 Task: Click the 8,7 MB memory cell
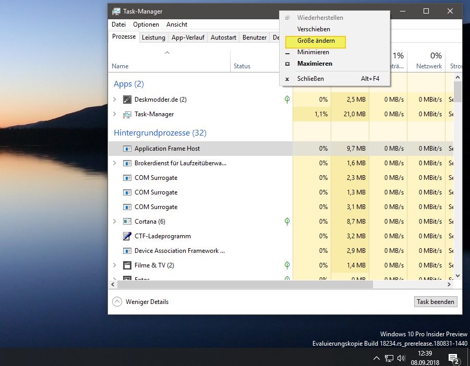pos(350,222)
